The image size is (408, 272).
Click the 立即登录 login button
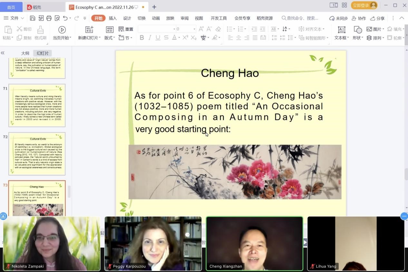point(364,5)
